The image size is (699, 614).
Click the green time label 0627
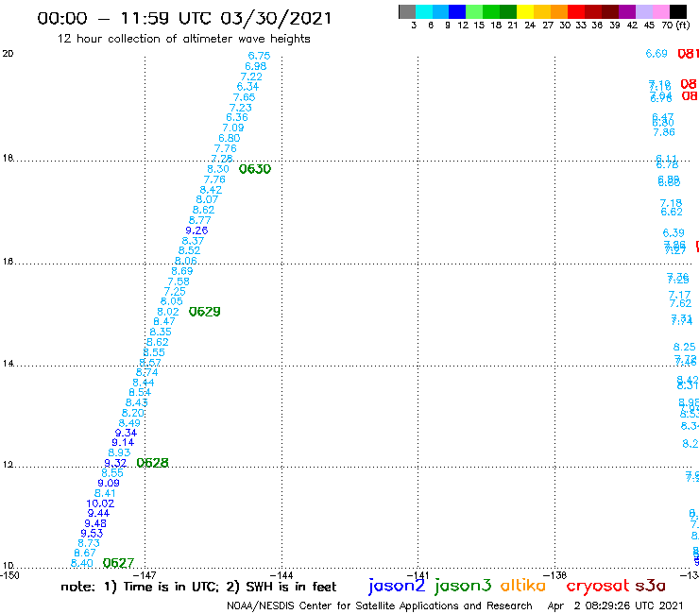[119, 564]
